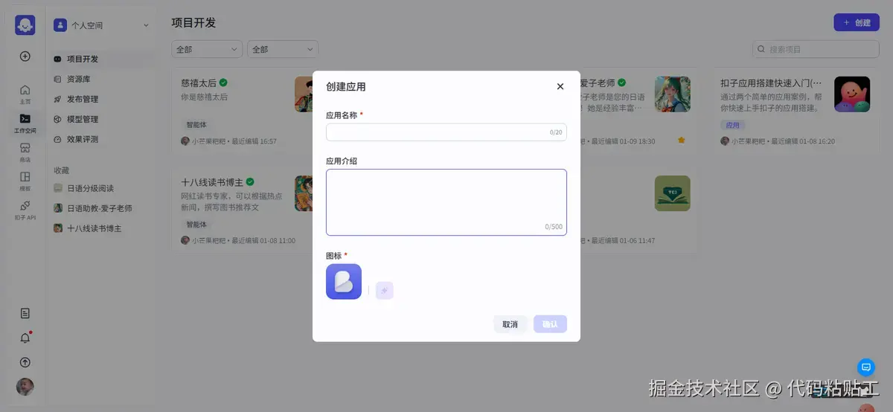The height and width of the screenshot is (412, 893).
Task: Open the 商店 store section
Action: pyautogui.click(x=25, y=152)
